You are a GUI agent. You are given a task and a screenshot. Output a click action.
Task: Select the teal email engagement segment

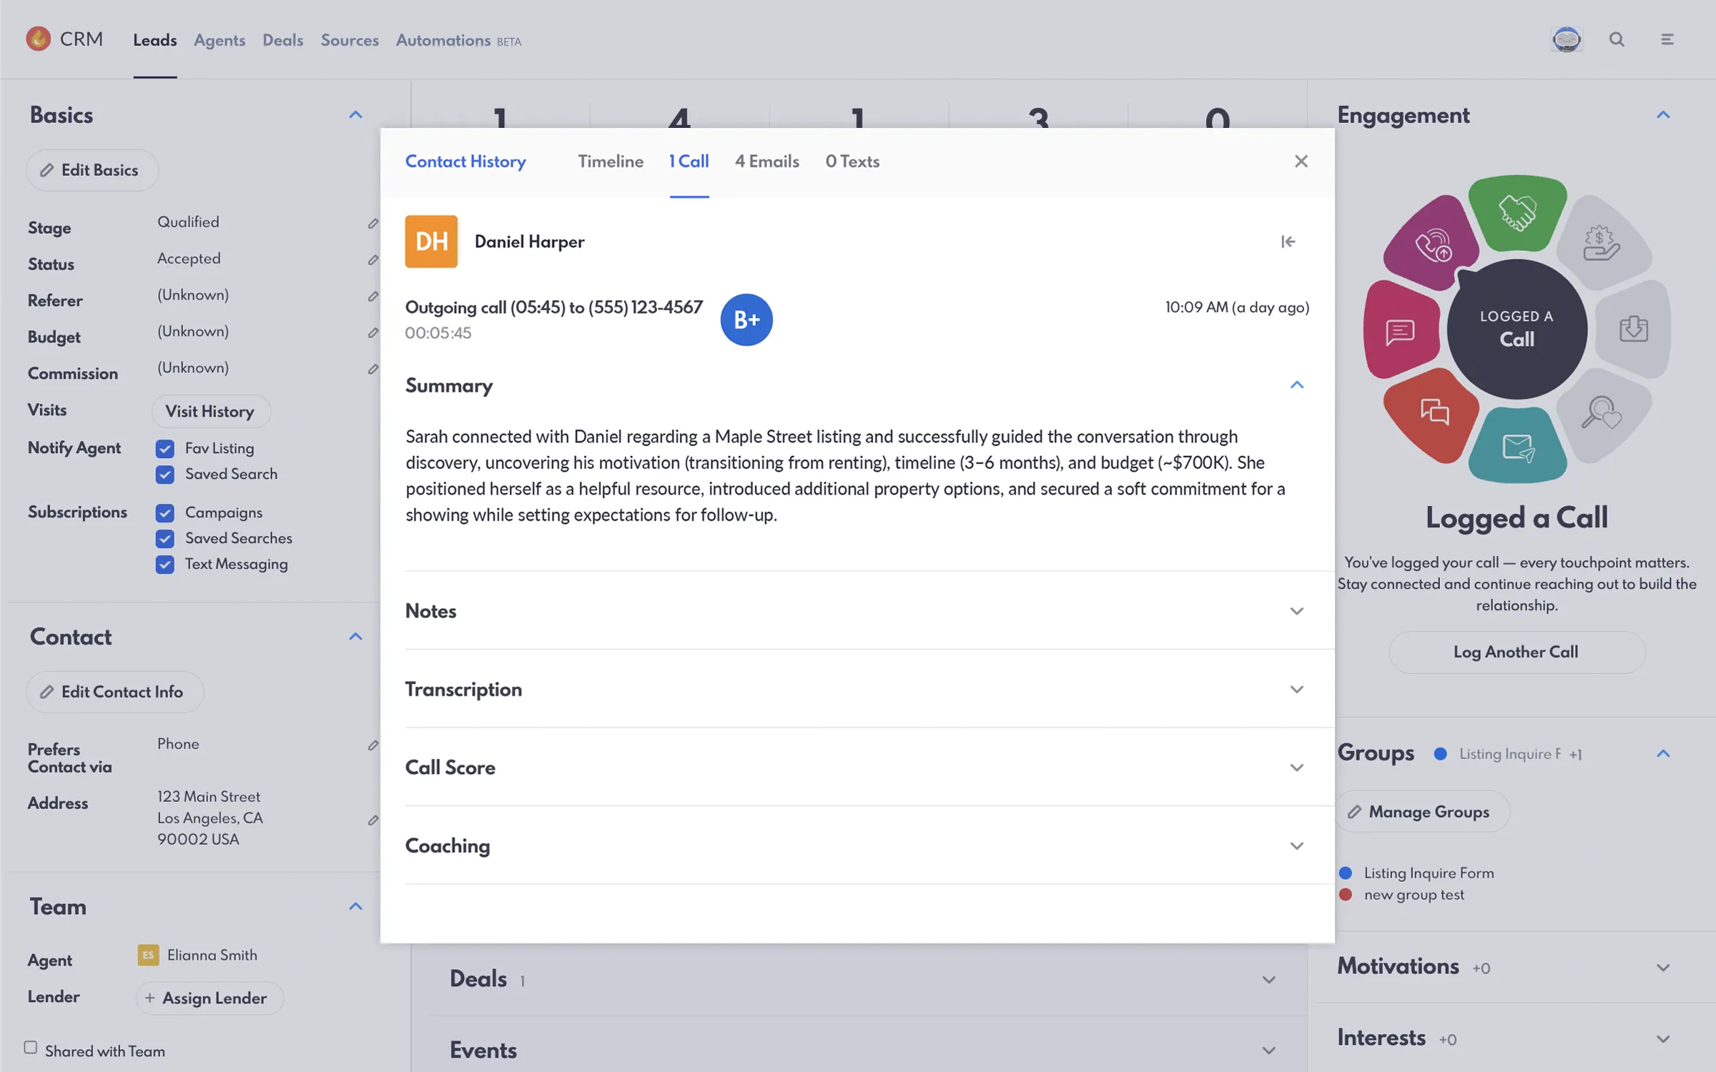click(1517, 447)
